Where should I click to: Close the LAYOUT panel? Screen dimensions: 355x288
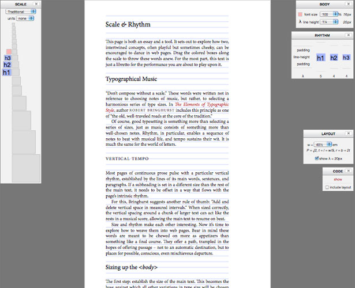click(x=349, y=134)
